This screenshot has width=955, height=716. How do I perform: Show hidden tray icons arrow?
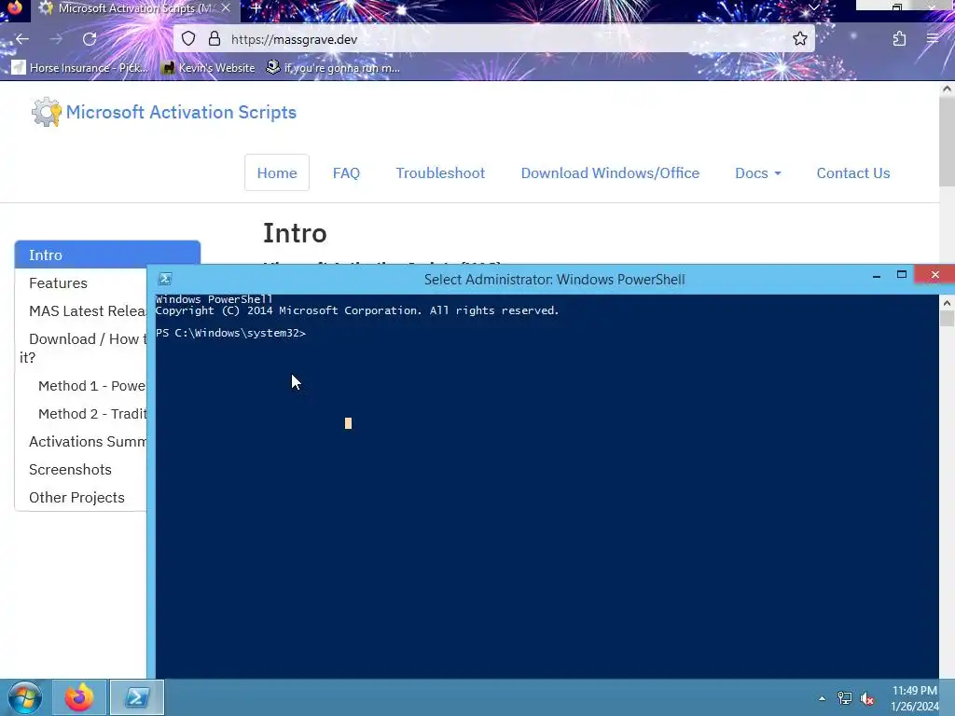click(822, 698)
